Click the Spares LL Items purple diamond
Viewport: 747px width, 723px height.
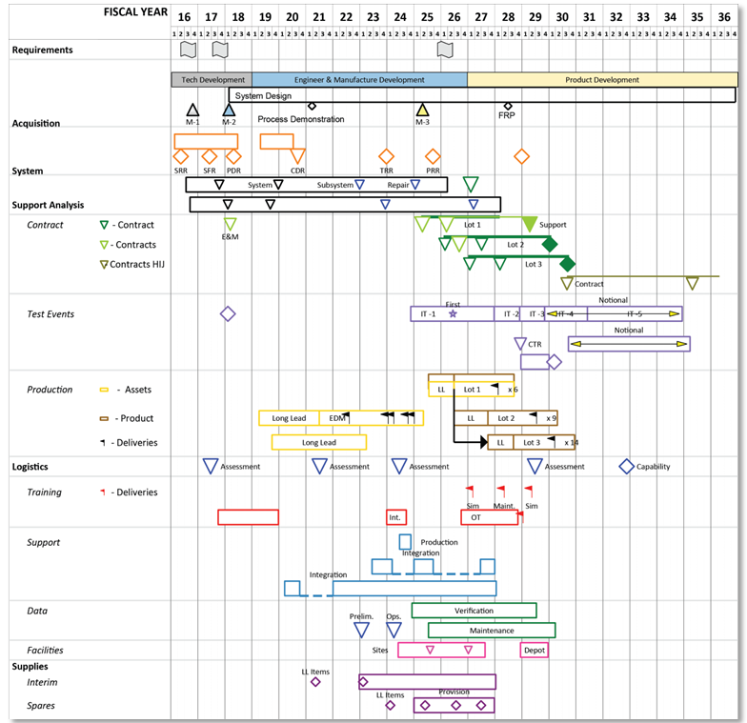[391, 705]
